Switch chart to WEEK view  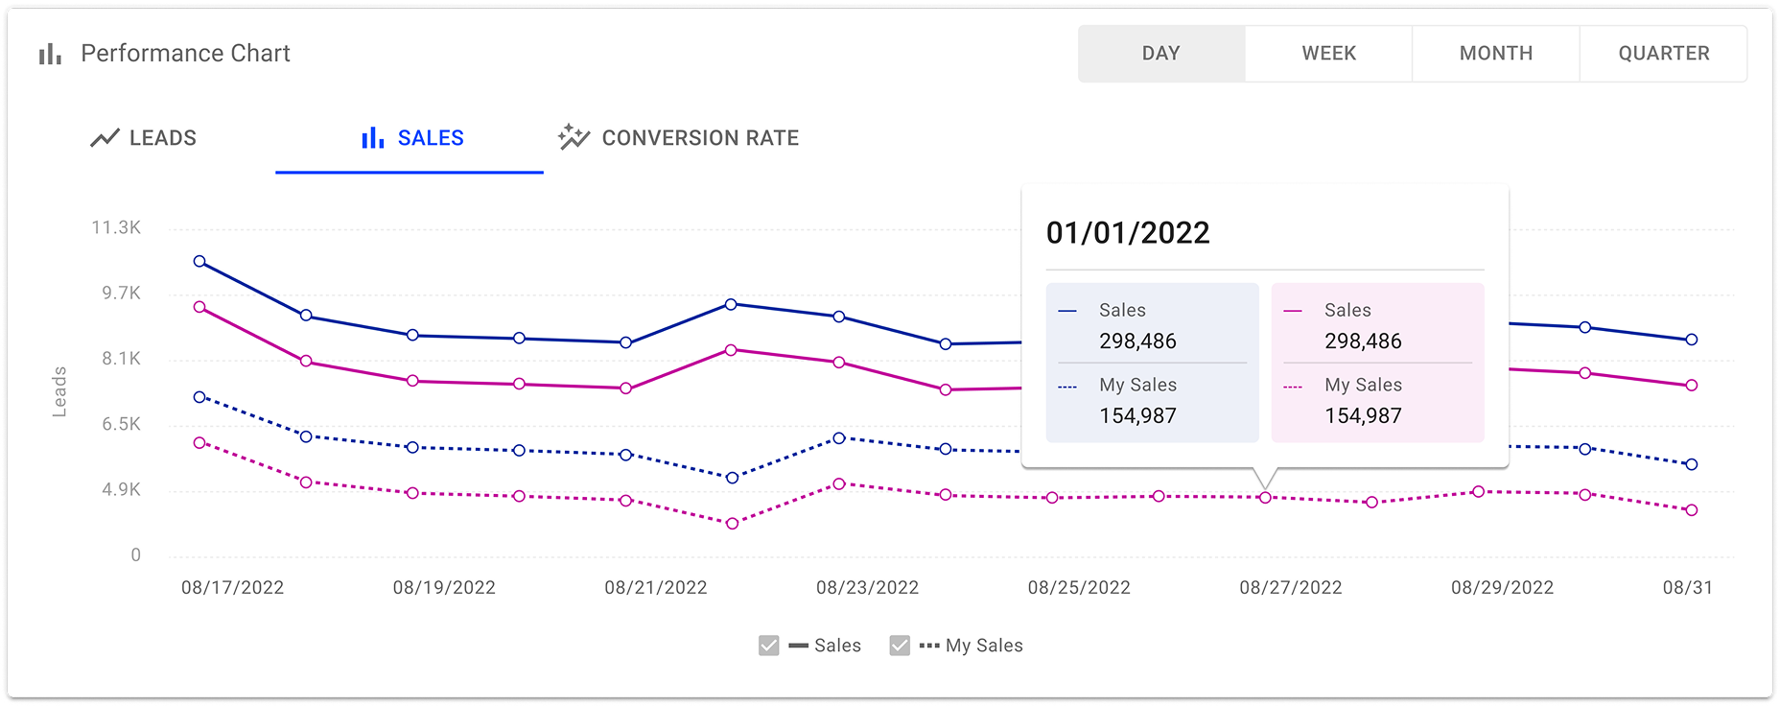[1328, 54]
